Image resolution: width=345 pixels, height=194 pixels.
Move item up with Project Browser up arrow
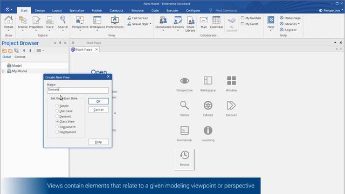click(x=24, y=51)
